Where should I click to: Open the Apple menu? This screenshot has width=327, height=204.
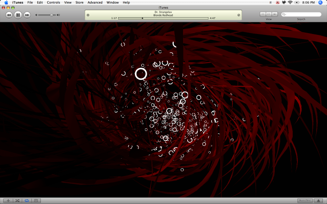pos(6,3)
